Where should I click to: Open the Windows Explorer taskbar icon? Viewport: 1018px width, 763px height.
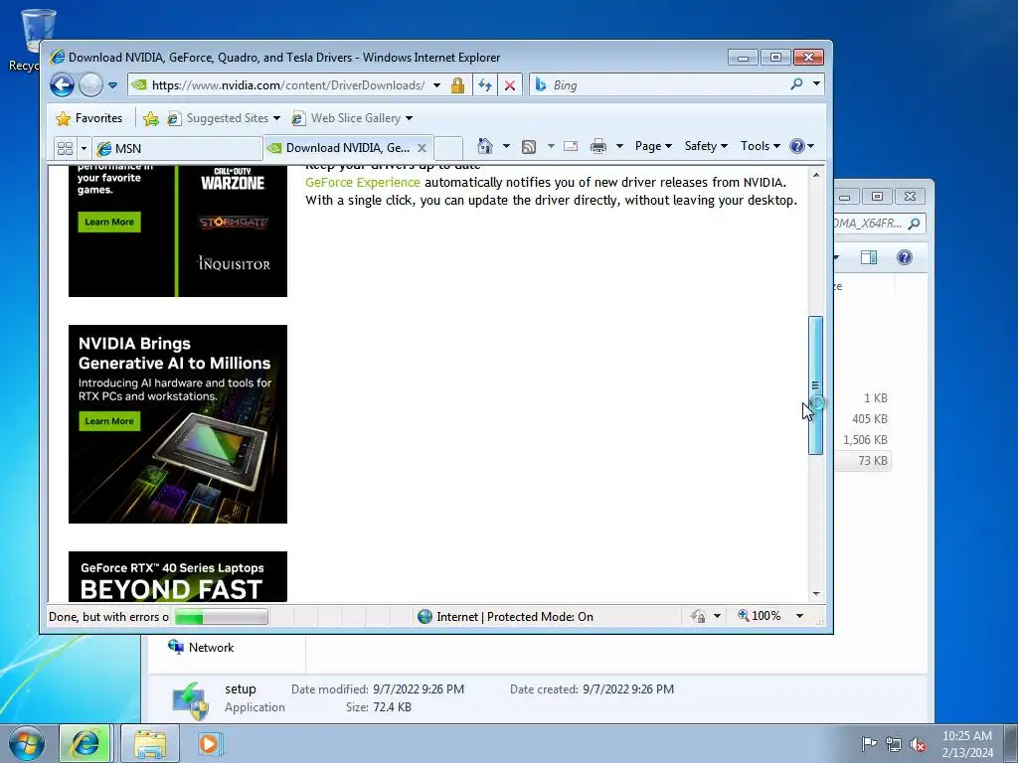point(150,743)
